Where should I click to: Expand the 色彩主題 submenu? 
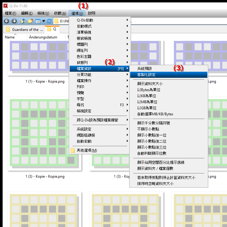pyautogui.click(x=100, y=57)
